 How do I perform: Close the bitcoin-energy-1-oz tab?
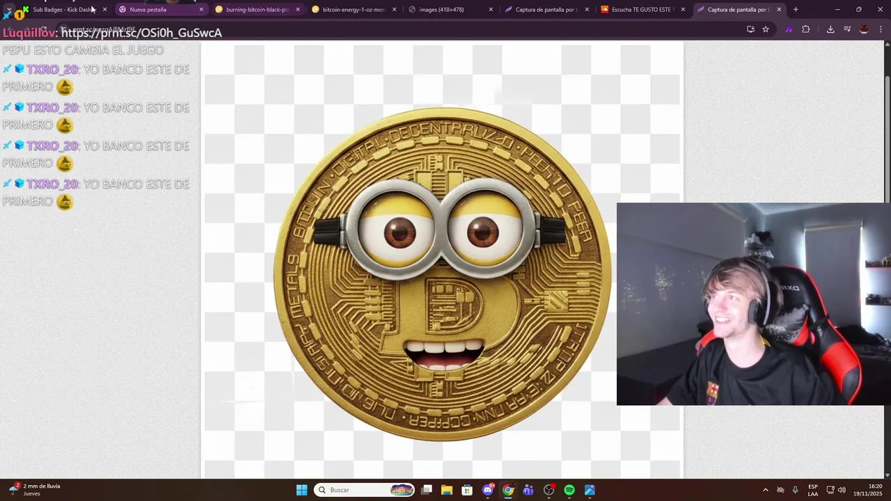coord(395,10)
